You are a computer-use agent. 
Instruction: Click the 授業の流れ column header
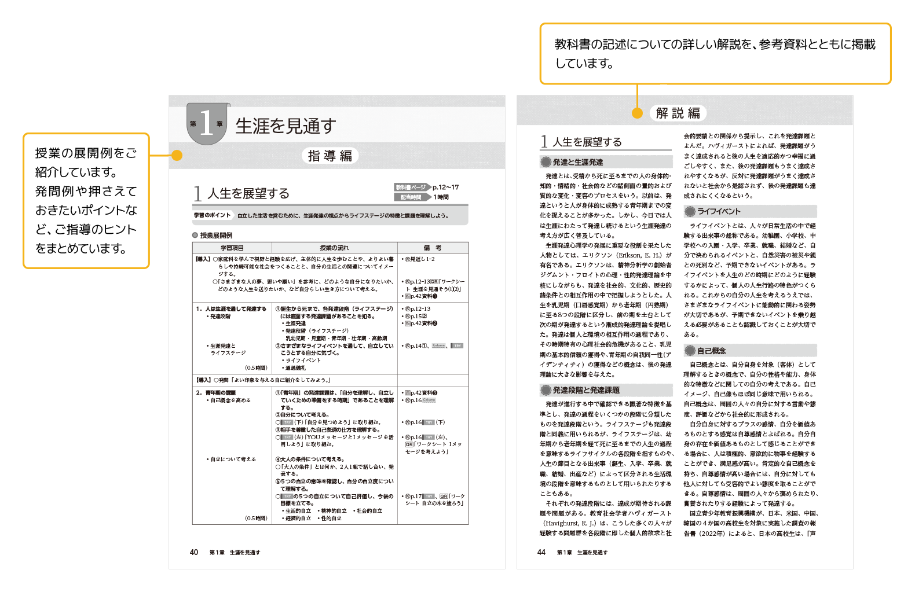pyautogui.click(x=334, y=248)
